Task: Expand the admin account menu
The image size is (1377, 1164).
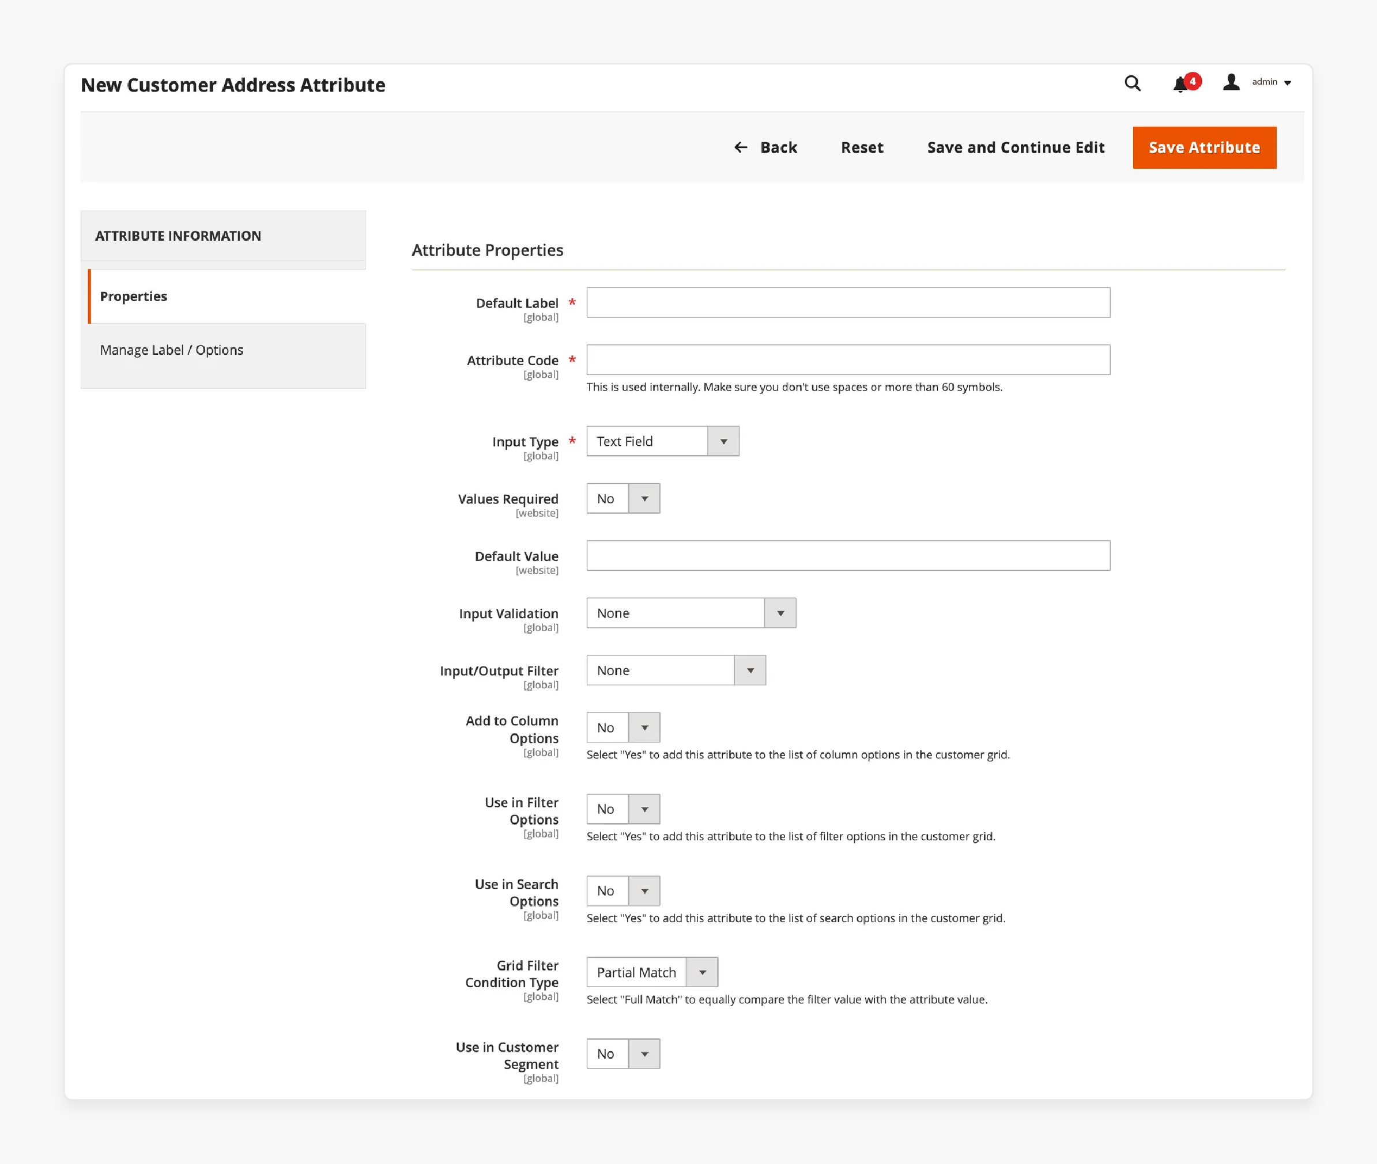Action: [x=1271, y=82]
